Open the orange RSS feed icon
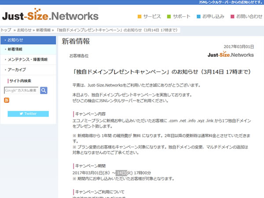This screenshot has width=264, height=198. pyautogui.click(x=7, y=100)
